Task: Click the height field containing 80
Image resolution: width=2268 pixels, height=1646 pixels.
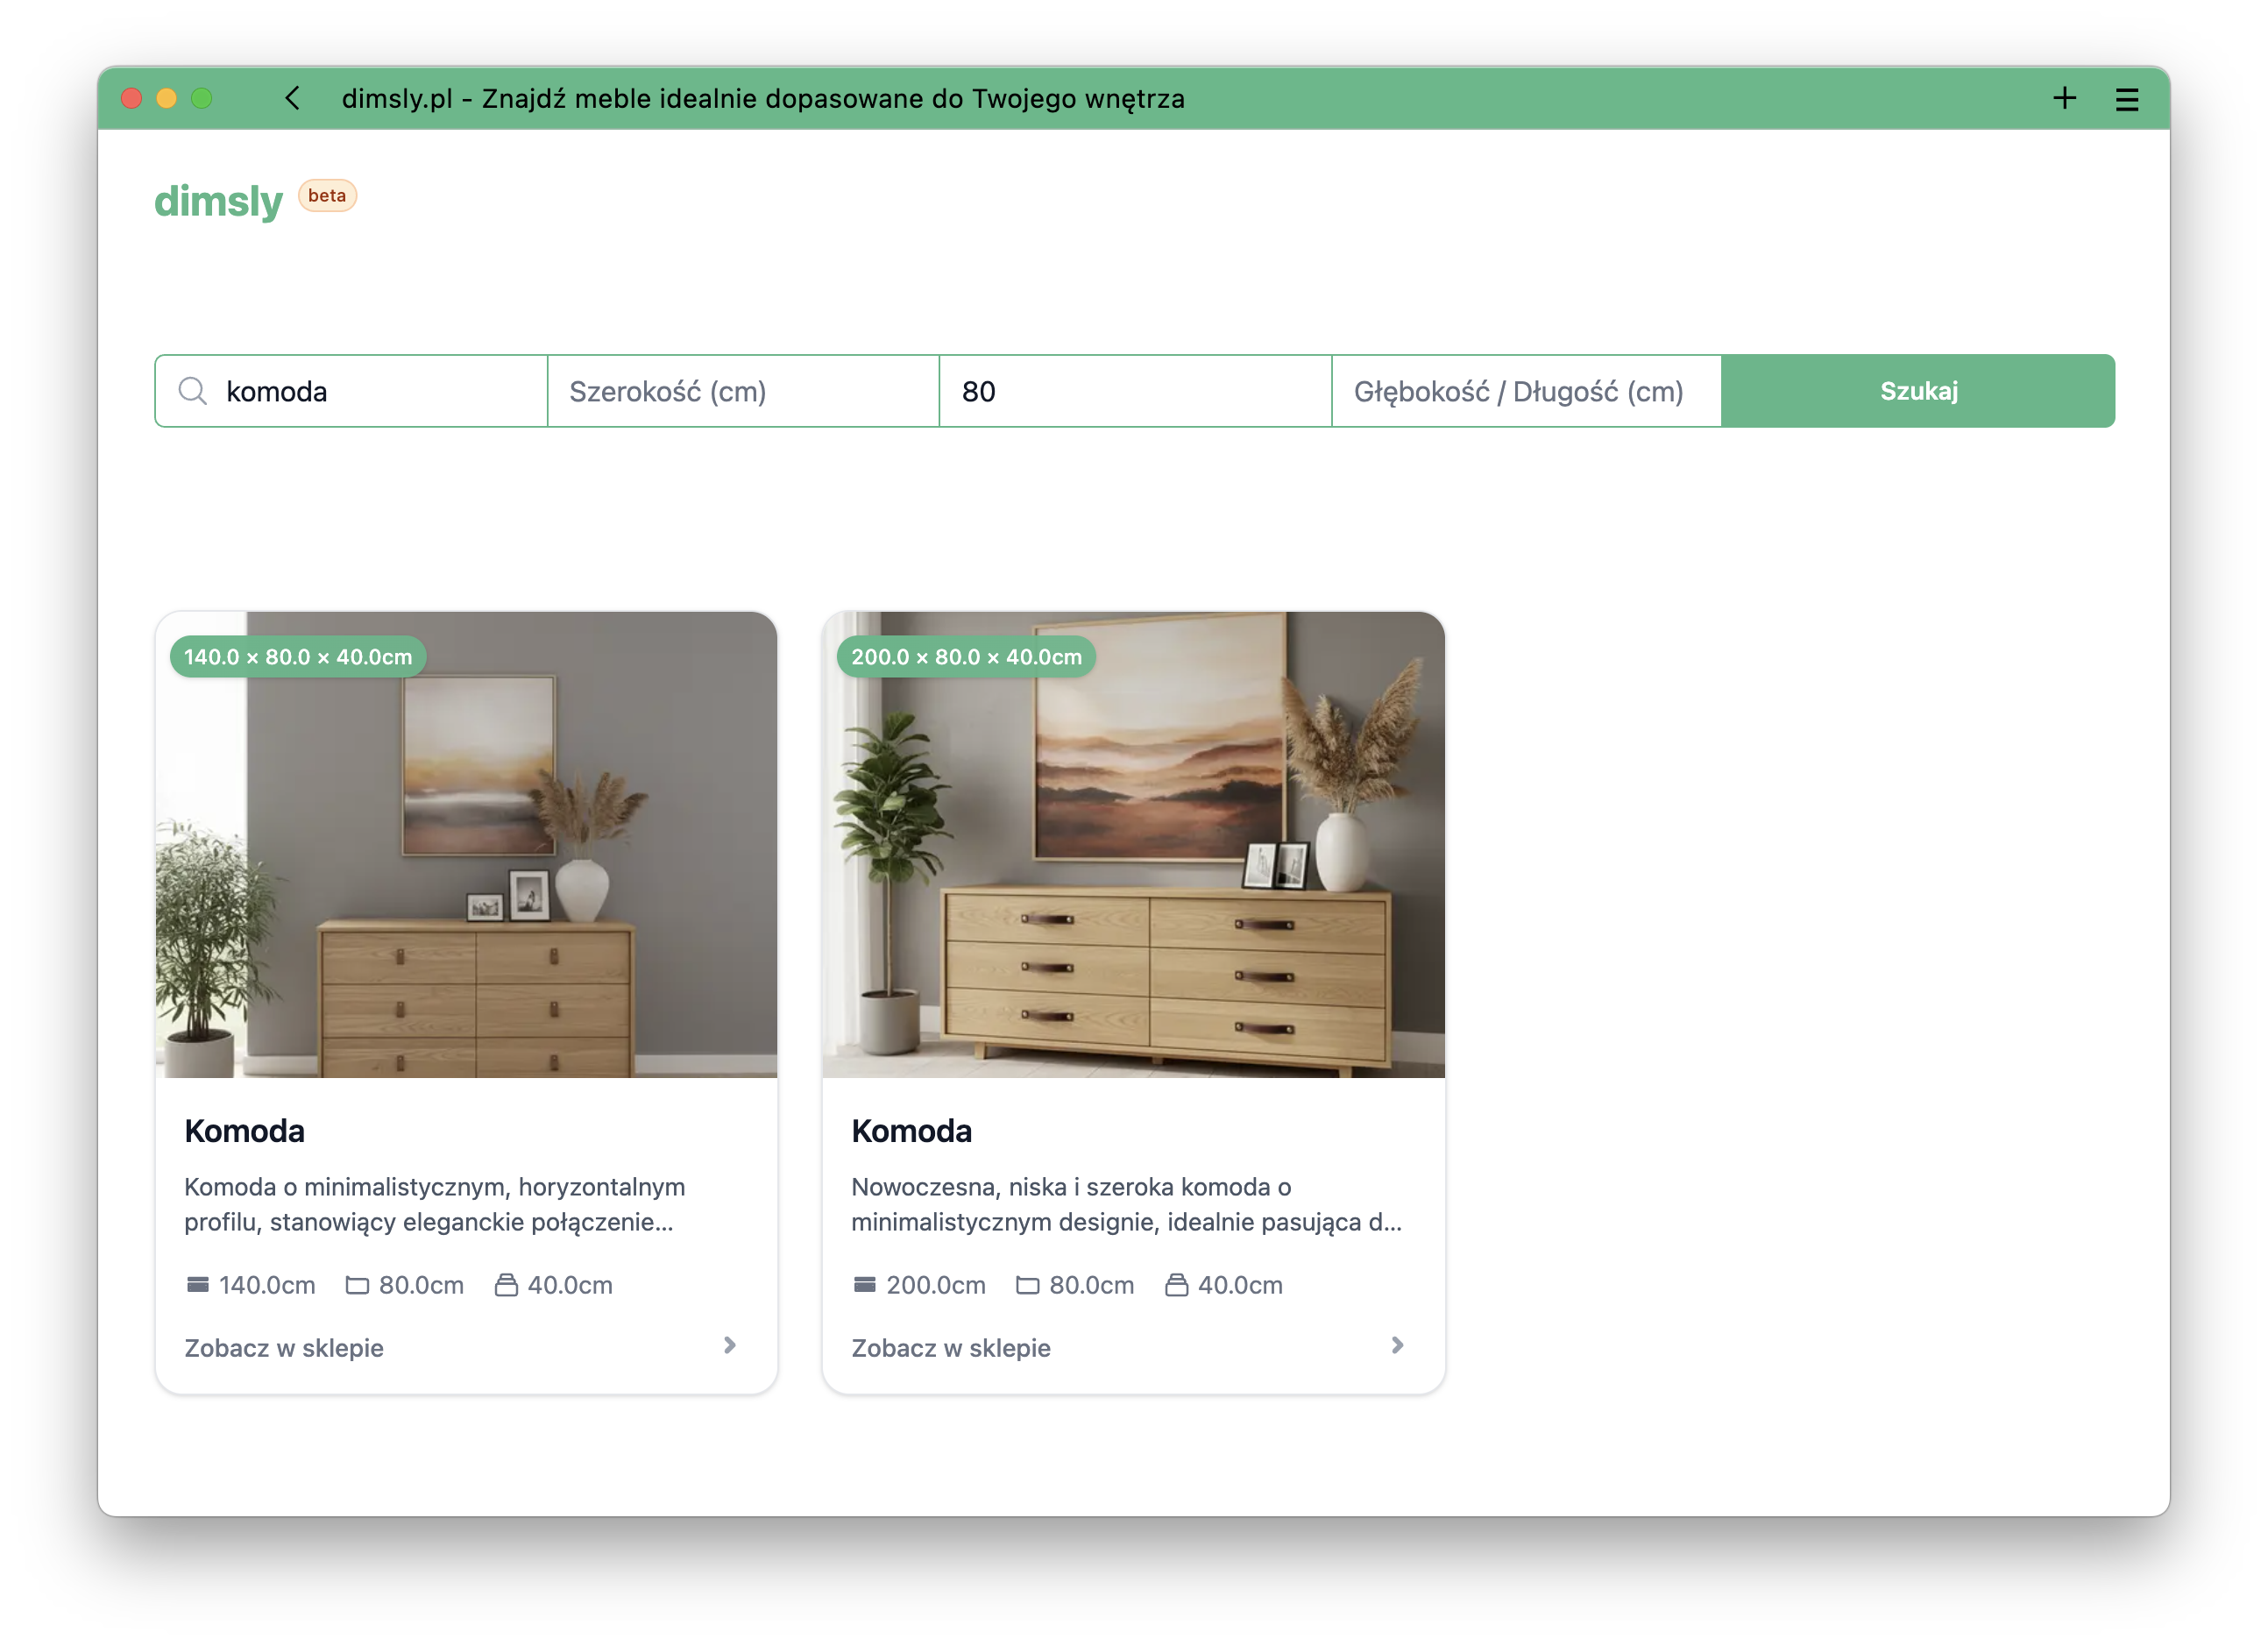Action: tap(1135, 391)
